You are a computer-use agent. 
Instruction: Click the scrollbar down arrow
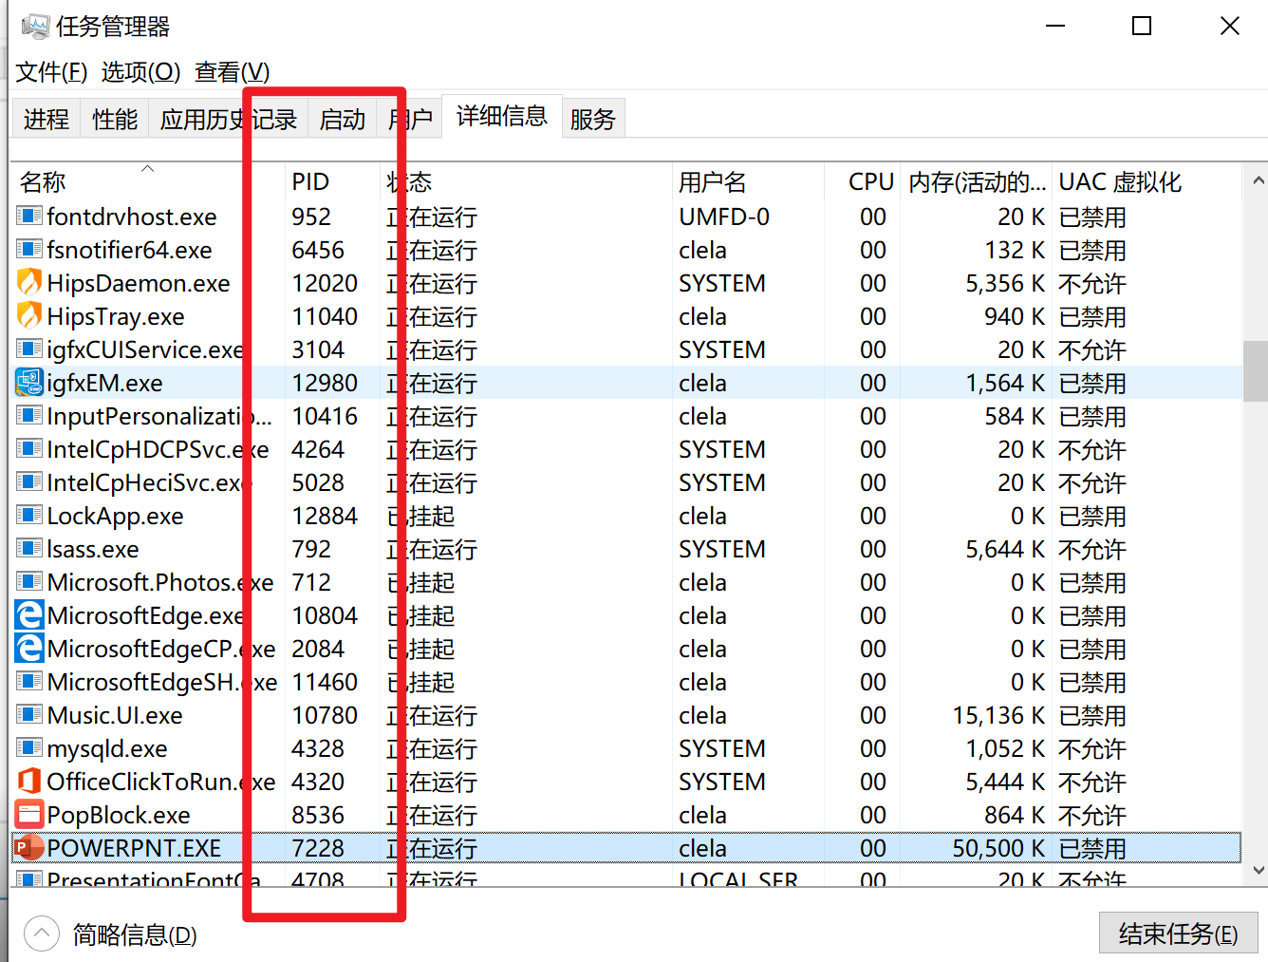click(1258, 870)
